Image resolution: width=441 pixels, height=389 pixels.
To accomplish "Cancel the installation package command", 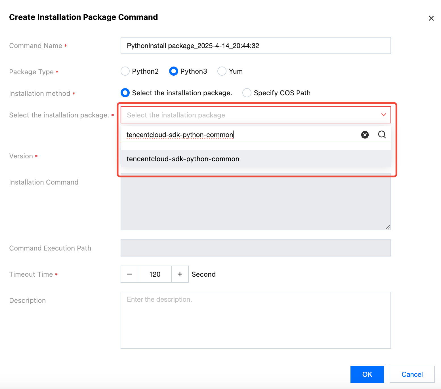I will (412, 374).
